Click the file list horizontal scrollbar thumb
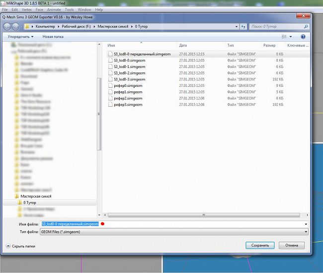323x273 pixels. pyautogui.click(x=204, y=215)
